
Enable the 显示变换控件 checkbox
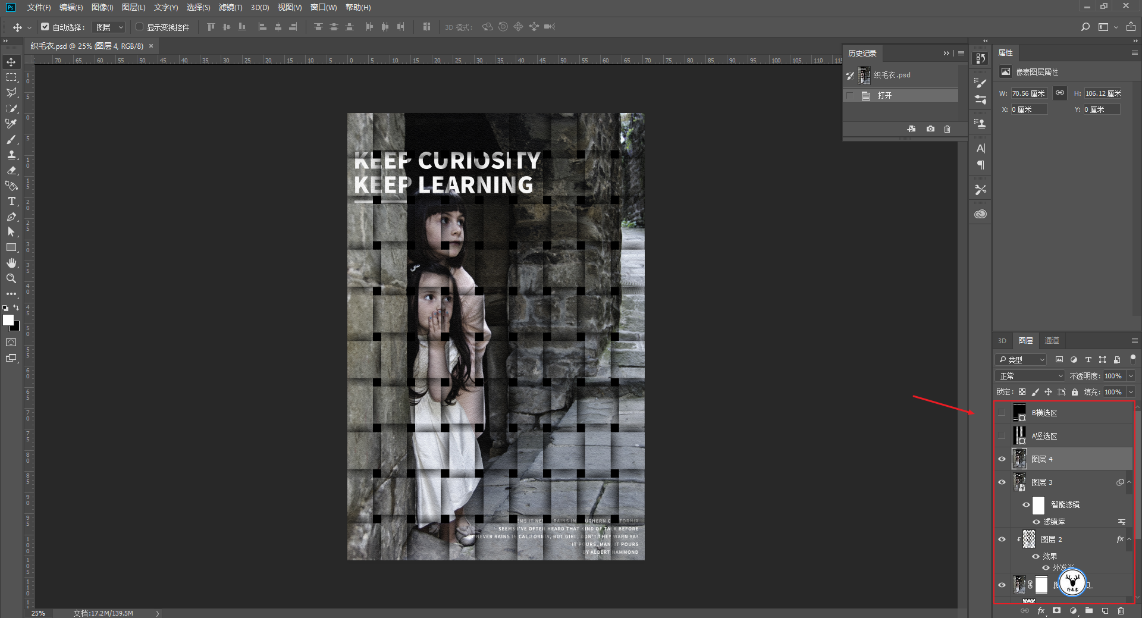click(140, 27)
